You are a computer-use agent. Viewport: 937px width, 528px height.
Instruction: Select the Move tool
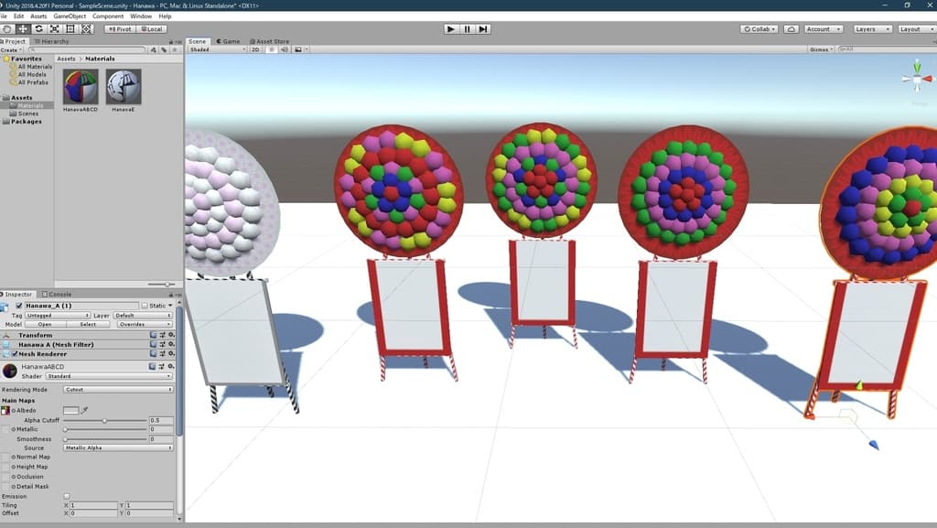click(x=23, y=28)
